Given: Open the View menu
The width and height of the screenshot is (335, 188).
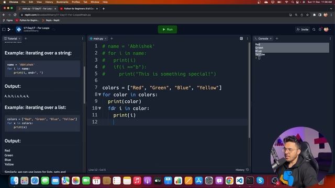Looking at the screenshot, I should pos(39,2).
